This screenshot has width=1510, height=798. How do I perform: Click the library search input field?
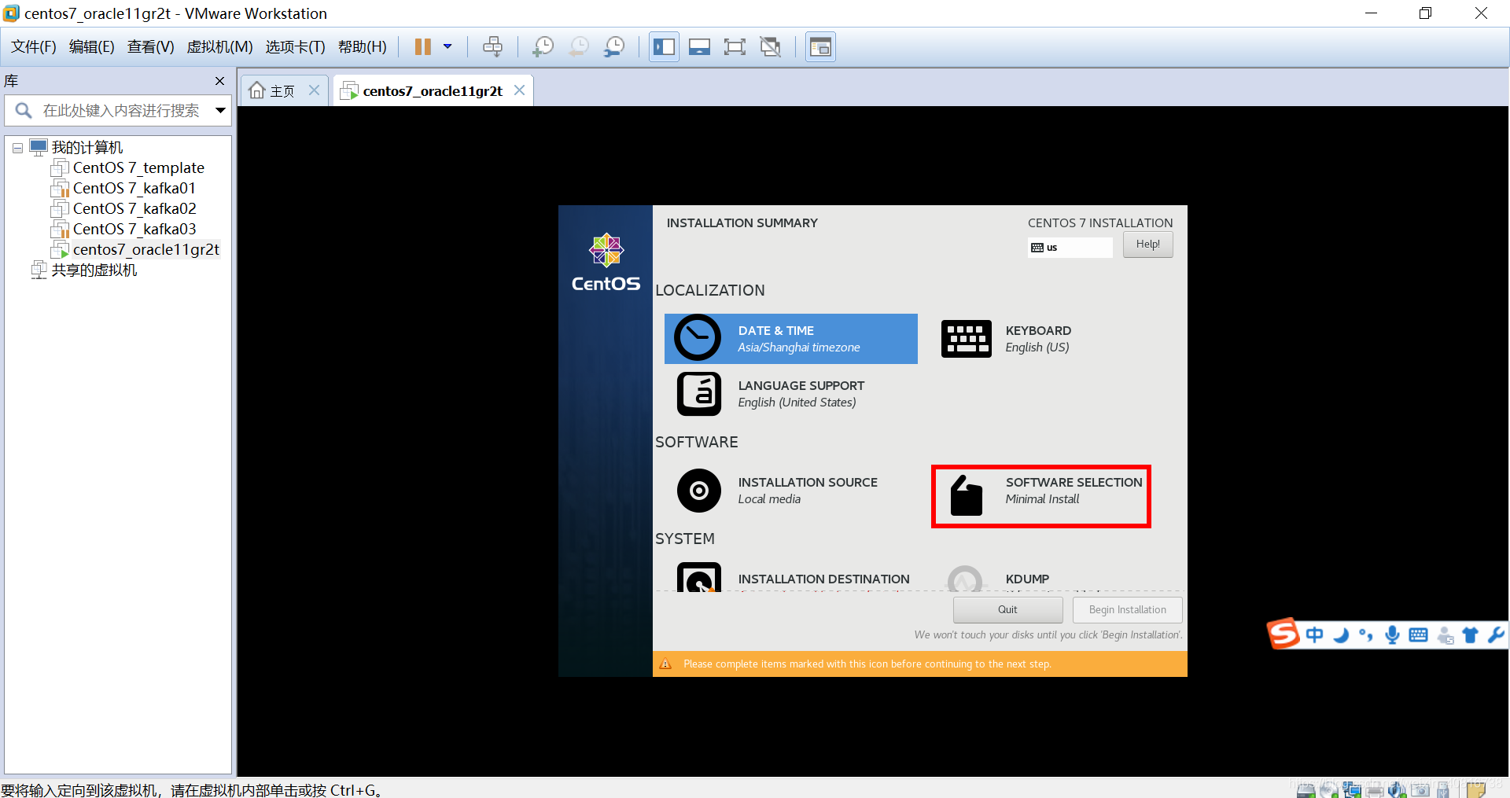pyautogui.click(x=116, y=111)
